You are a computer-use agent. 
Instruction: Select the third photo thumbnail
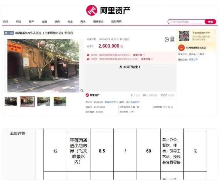click(43, 101)
